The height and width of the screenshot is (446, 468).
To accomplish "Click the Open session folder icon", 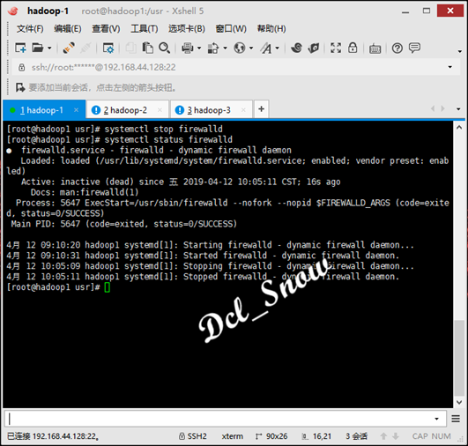I will coord(38,48).
